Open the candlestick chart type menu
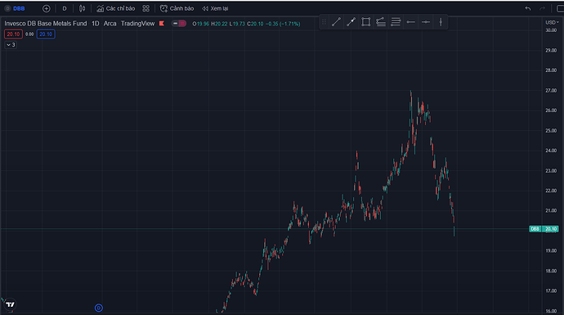This screenshot has width=564, height=315. (x=82, y=8)
